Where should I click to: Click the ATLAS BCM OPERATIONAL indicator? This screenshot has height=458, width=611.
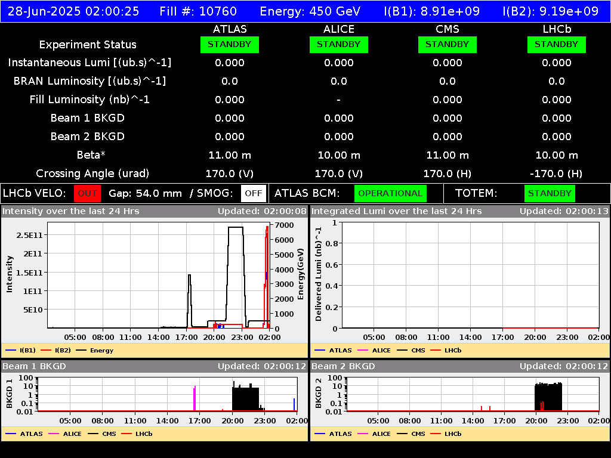pos(390,194)
